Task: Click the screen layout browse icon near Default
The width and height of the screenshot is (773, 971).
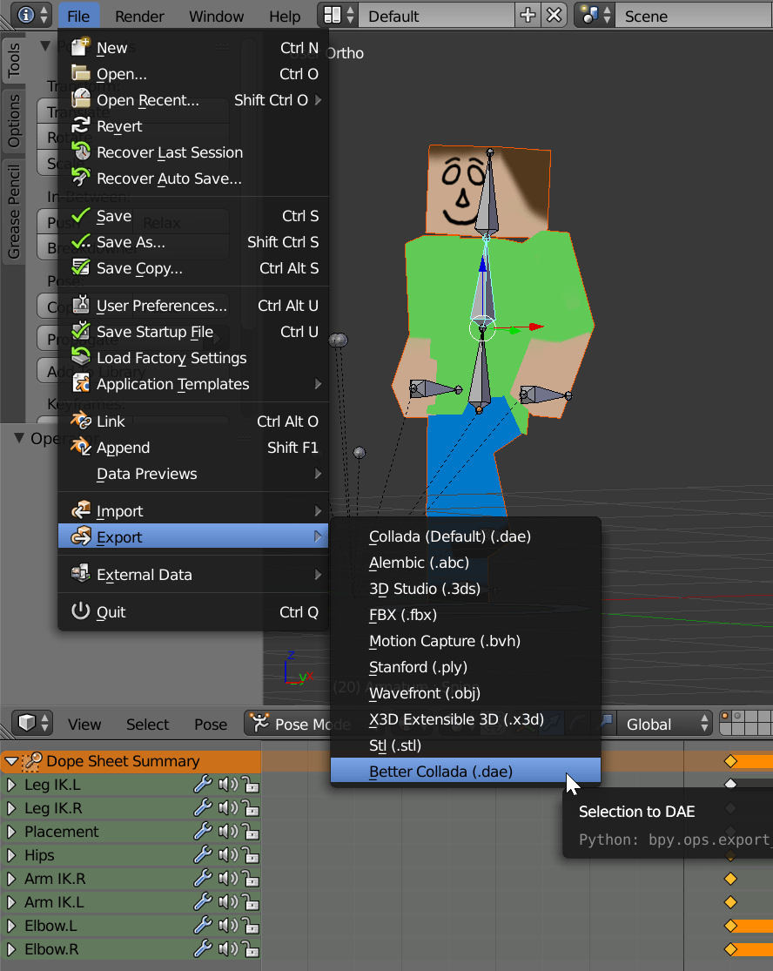Action: (333, 15)
